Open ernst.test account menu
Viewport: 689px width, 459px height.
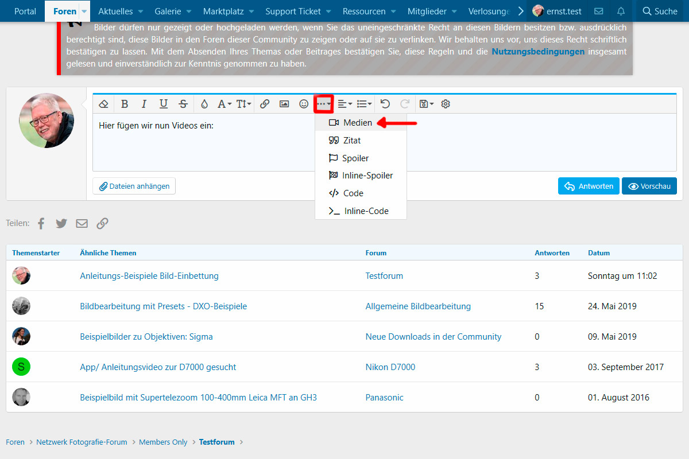(x=558, y=11)
